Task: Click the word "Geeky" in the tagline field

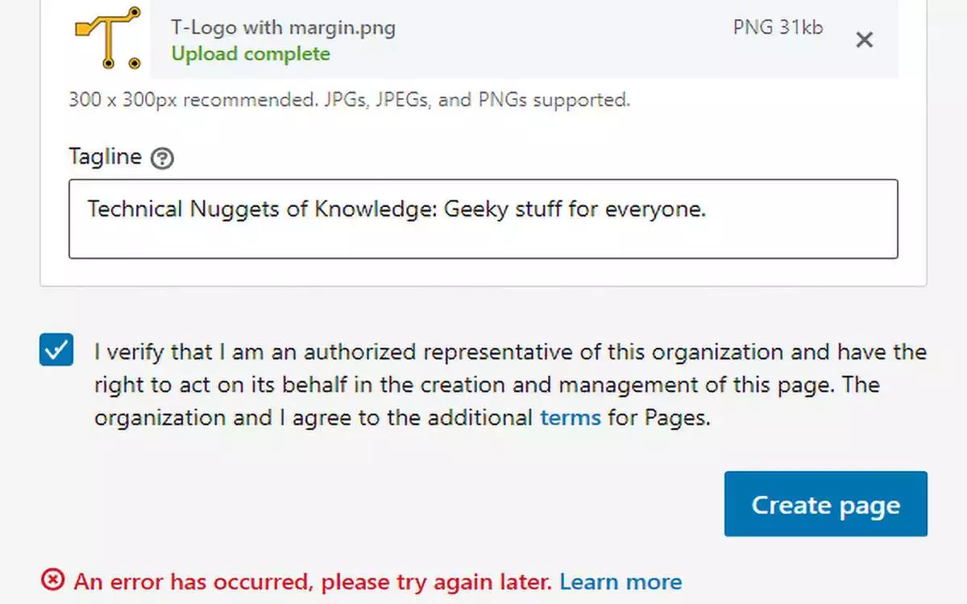Action: click(475, 209)
